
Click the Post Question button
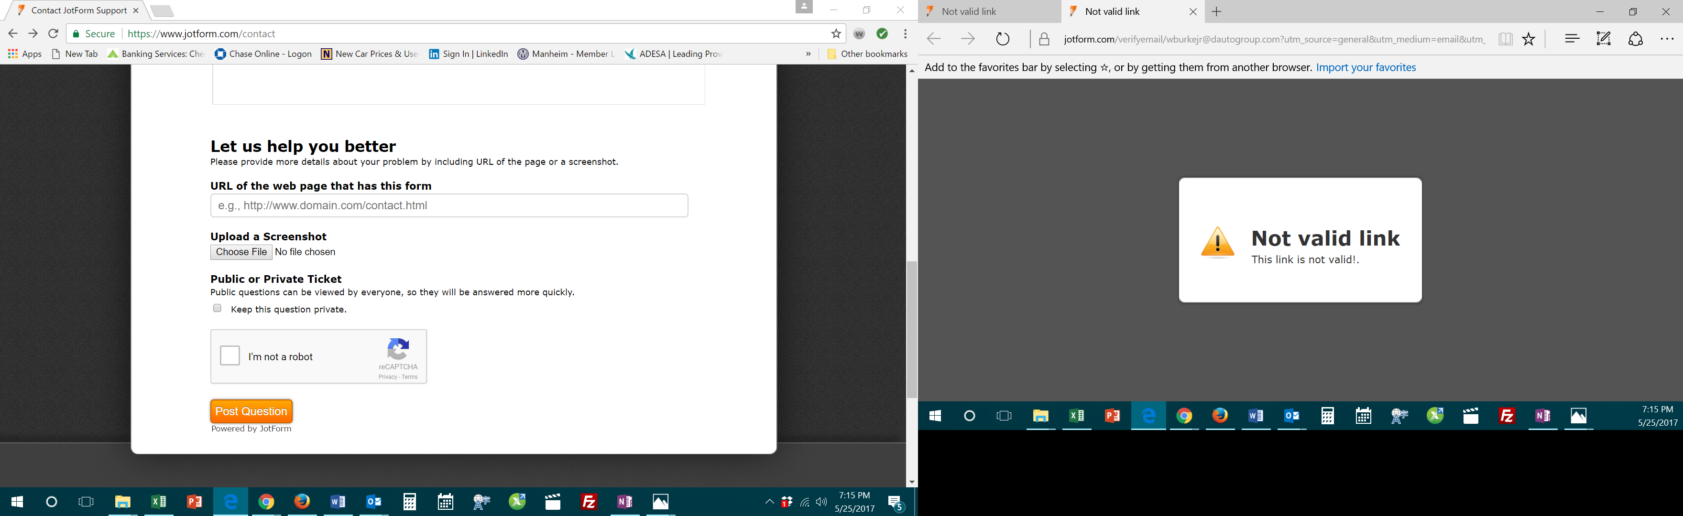[251, 411]
